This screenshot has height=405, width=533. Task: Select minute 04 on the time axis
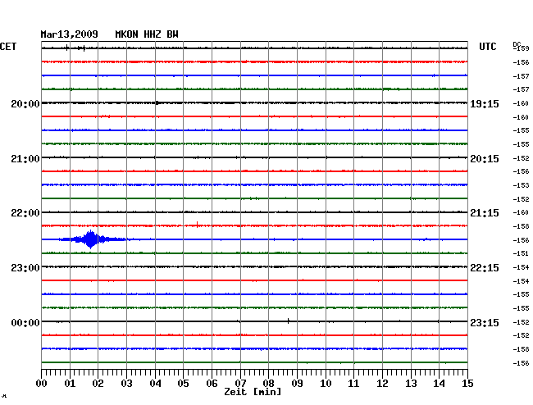155,383
